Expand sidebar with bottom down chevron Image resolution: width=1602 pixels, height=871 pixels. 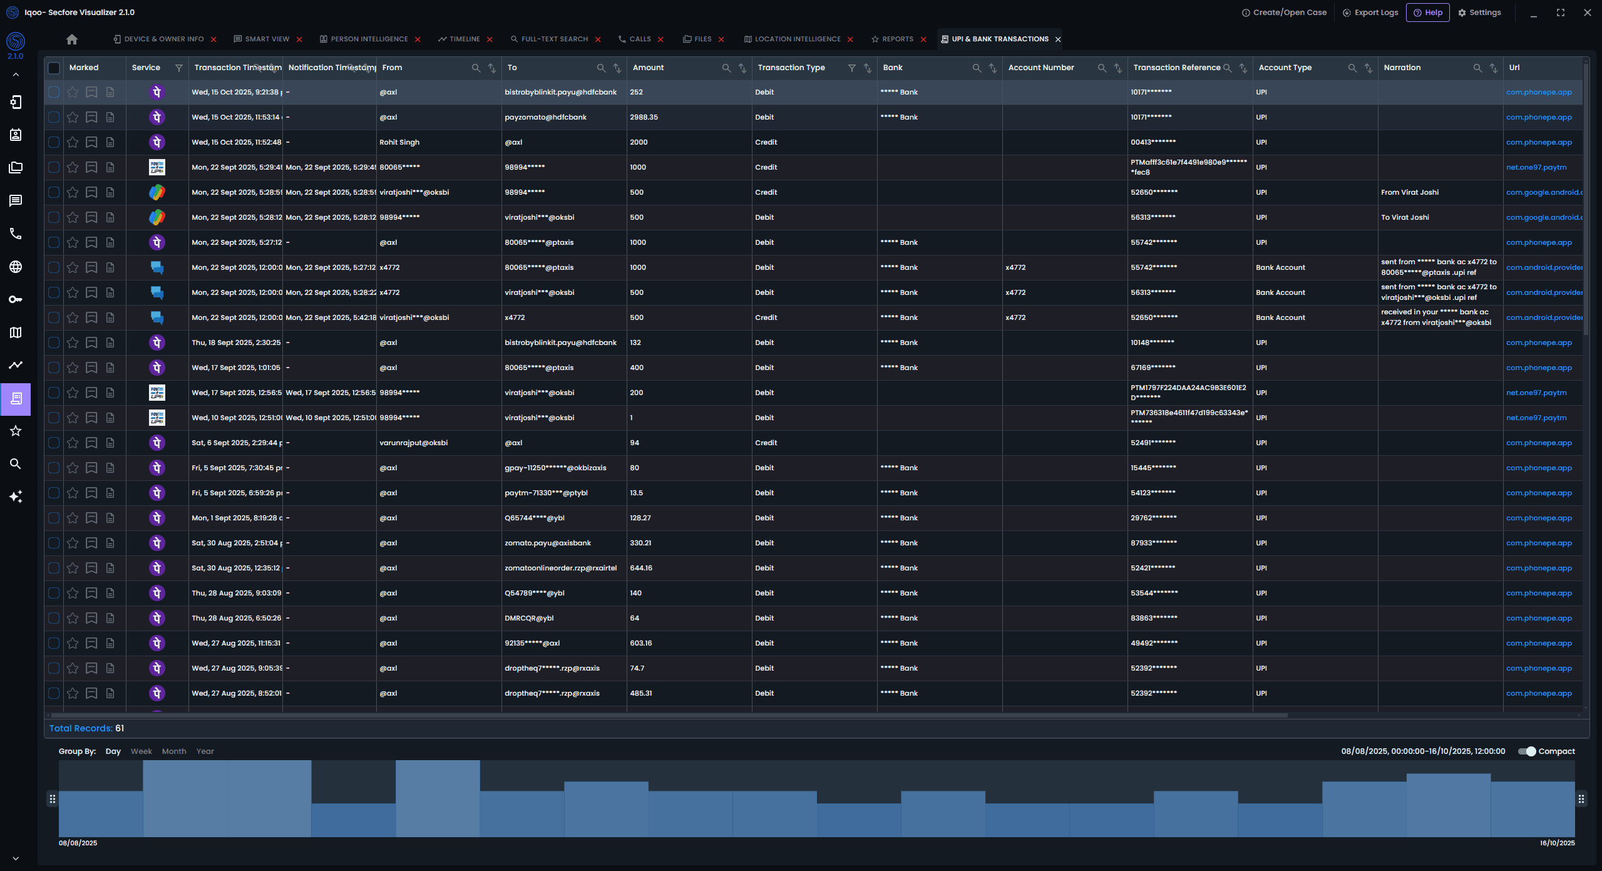click(16, 858)
